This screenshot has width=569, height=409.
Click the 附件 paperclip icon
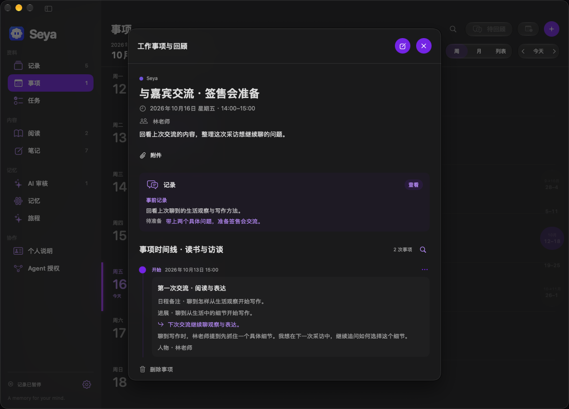click(x=143, y=155)
